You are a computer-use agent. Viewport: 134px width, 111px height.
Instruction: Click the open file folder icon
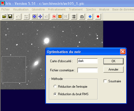(x=4, y=17)
